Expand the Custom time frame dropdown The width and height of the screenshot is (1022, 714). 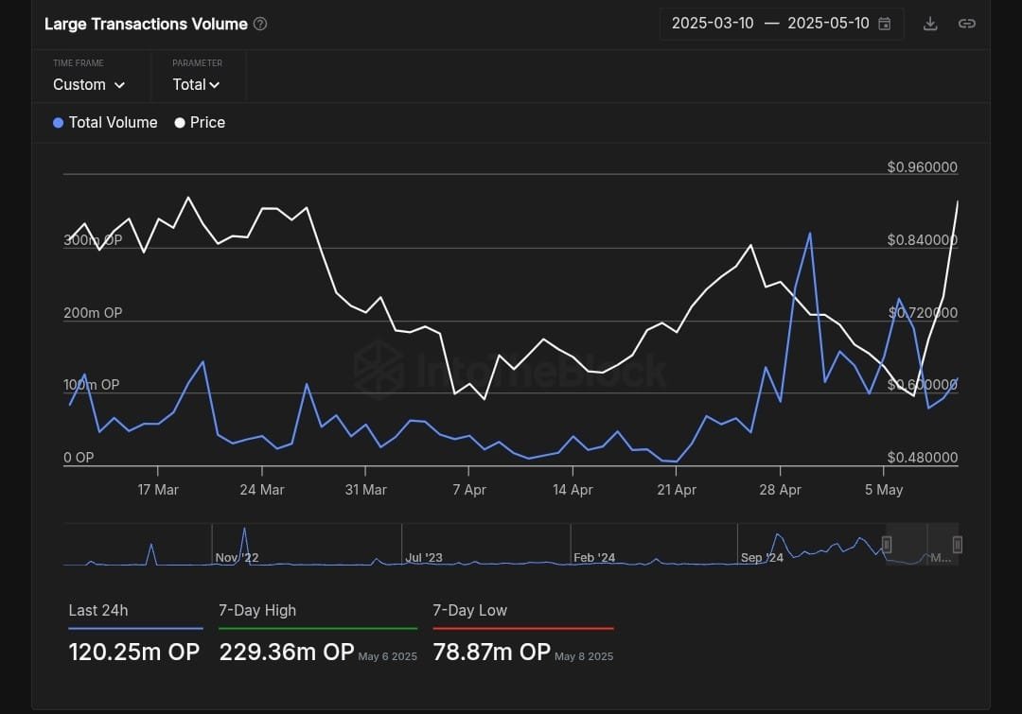click(x=89, y=85)
